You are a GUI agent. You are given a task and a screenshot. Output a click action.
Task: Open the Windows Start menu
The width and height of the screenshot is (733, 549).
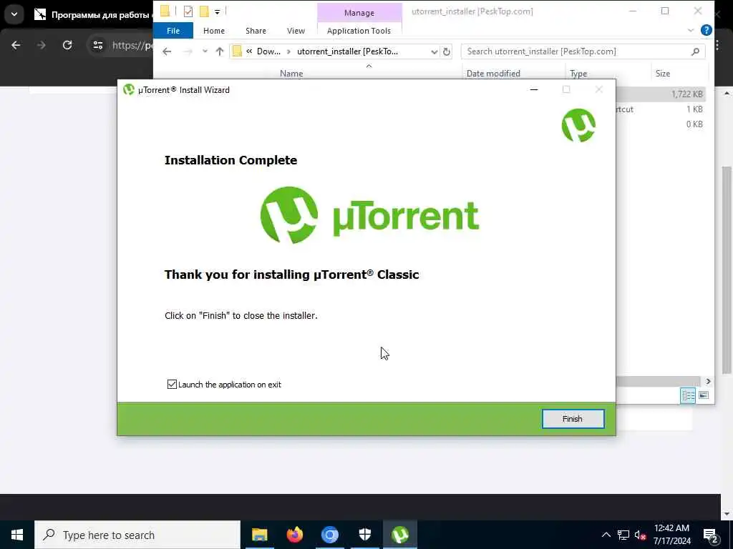17,535
